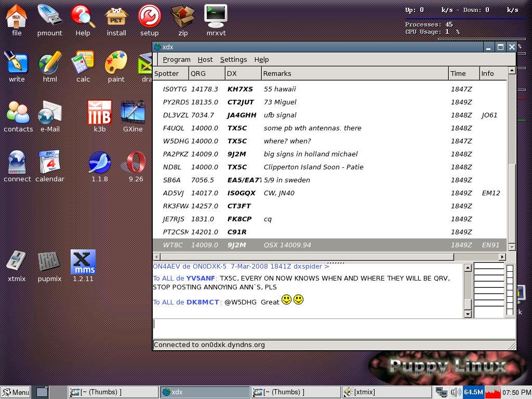Click the volume speaker tray icon
Viewport: 532px width, 399px height.
point(456,393)
